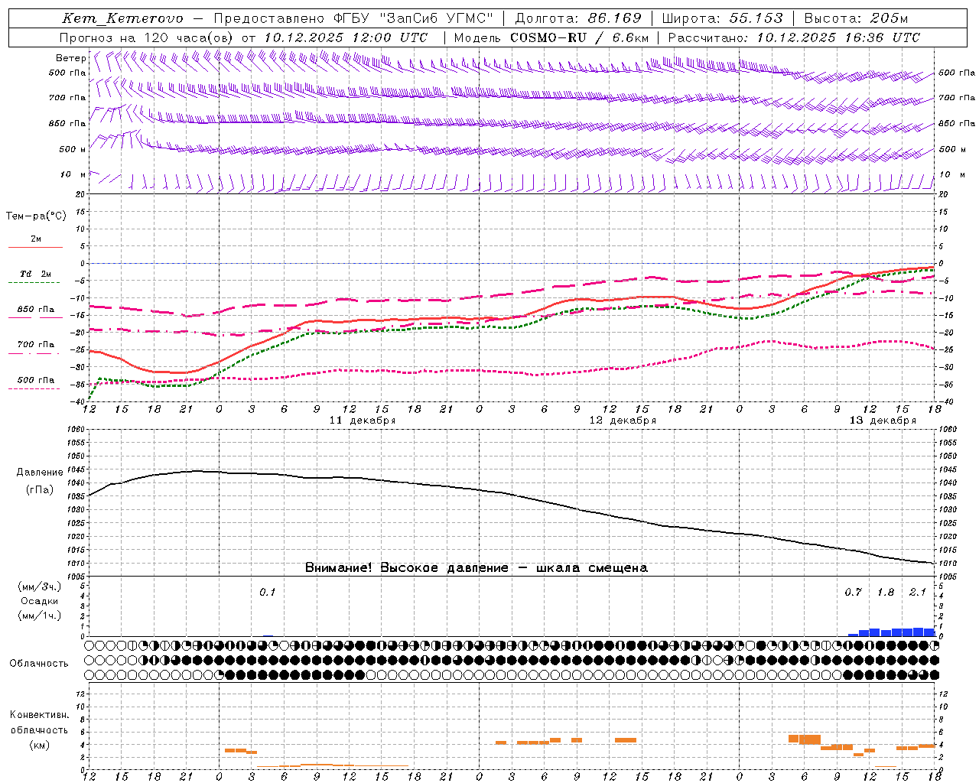Click the 'Давление' pressure panel label
The width and height of the screenshot is (979, 783).
(x=40, y=473)
